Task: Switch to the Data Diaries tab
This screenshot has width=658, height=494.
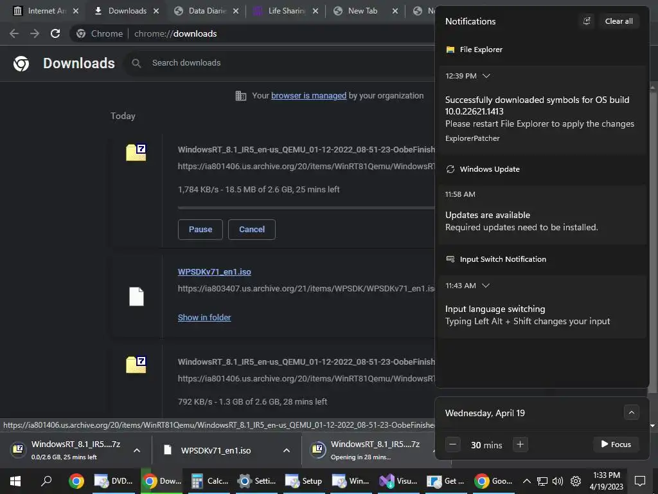Action: (x=207, y=11)
